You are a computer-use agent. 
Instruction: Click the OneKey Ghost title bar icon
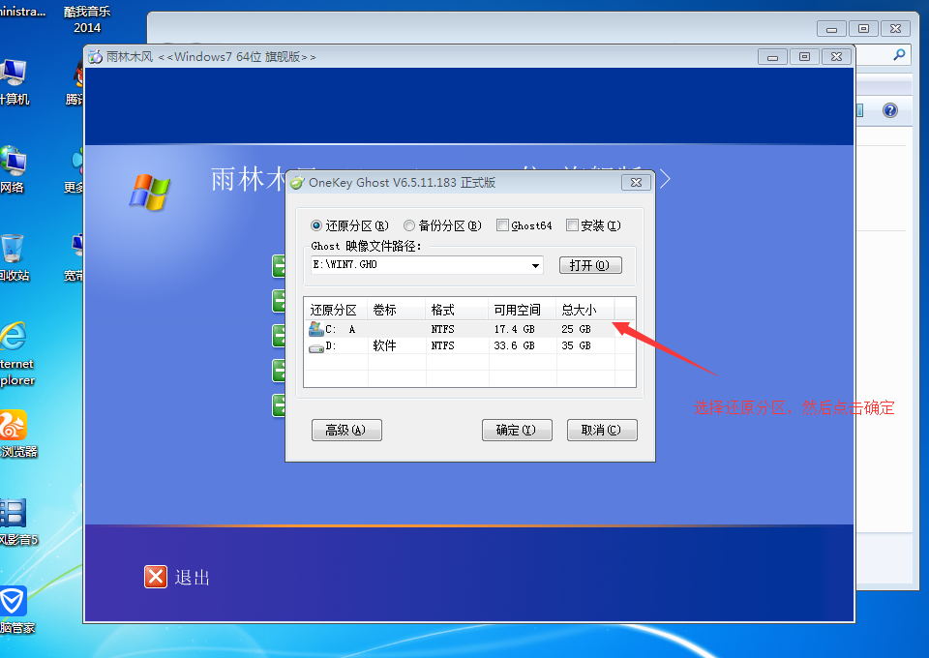point(296,183)
